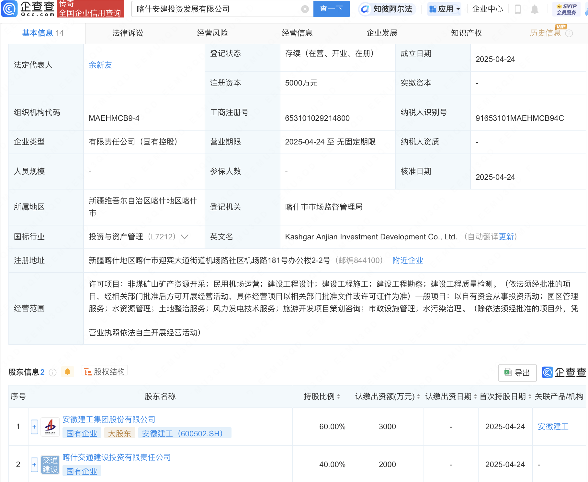Open 安徽建工集团股份有限公司 link
This screenshot has height=482, width=588.
pos(109,419)
